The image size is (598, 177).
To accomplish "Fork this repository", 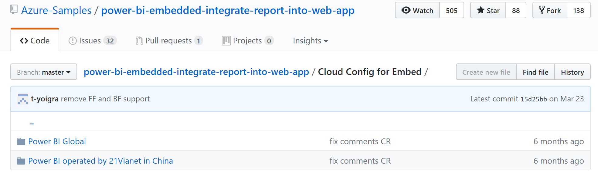I will click(x=550, y=10).
